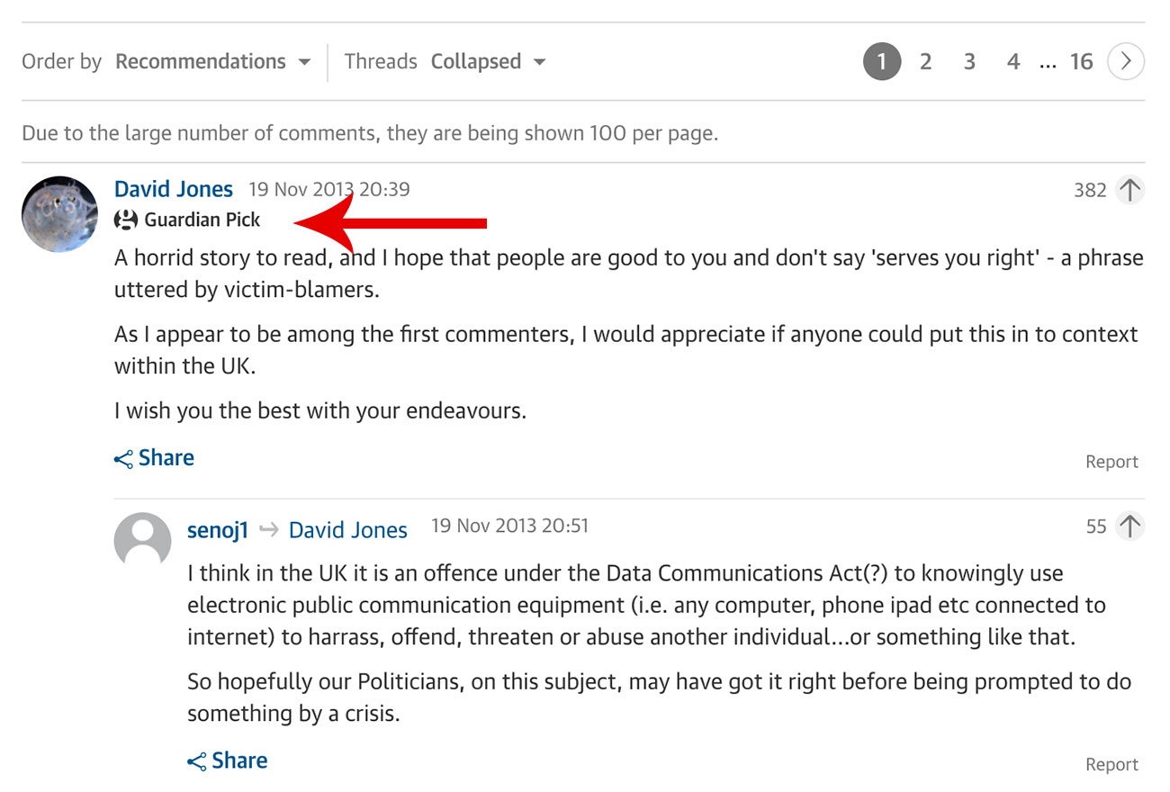Go to next comments page arrow

pos(1126,62)
